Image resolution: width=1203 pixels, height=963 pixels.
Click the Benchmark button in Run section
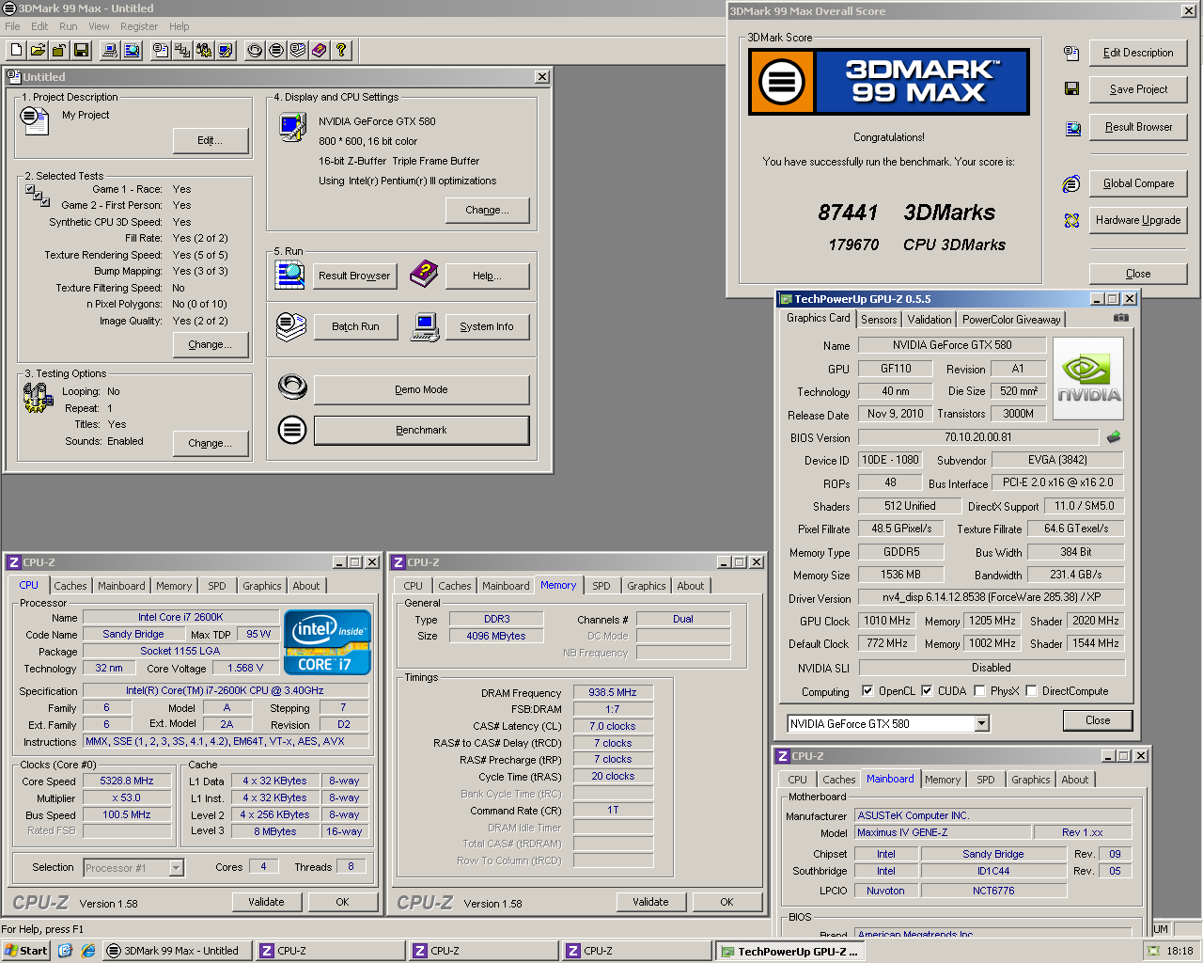[x=421, y=431]
